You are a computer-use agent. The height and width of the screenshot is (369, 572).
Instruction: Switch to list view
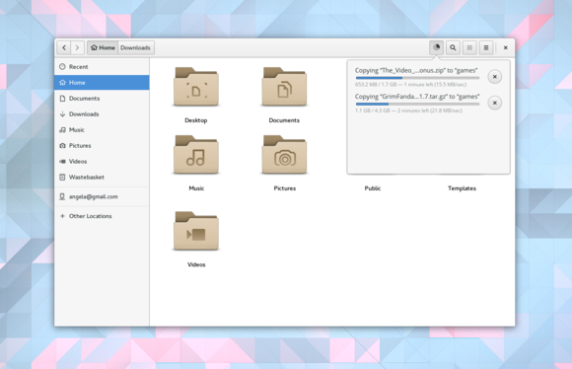click(x=469, y=47)
